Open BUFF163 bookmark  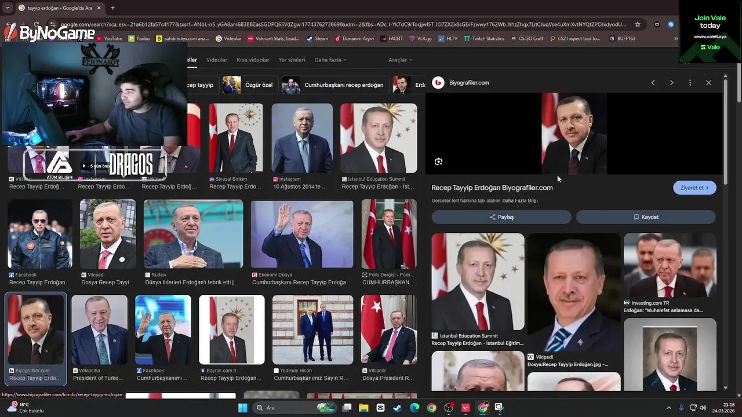pyautogui.click(x=622, y=39)
